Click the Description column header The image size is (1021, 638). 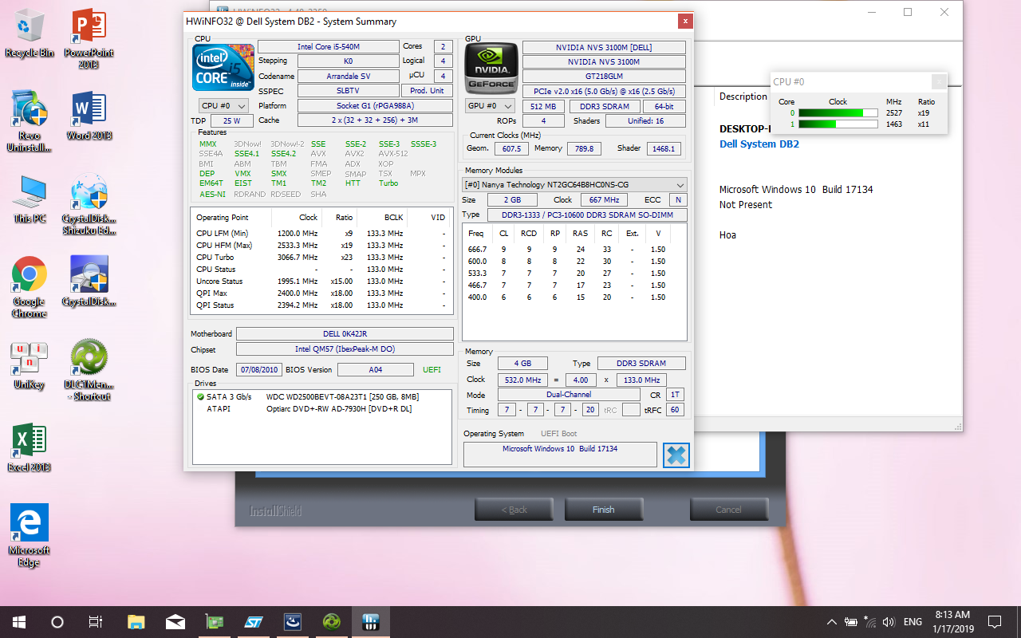click(x=743, y=96)
